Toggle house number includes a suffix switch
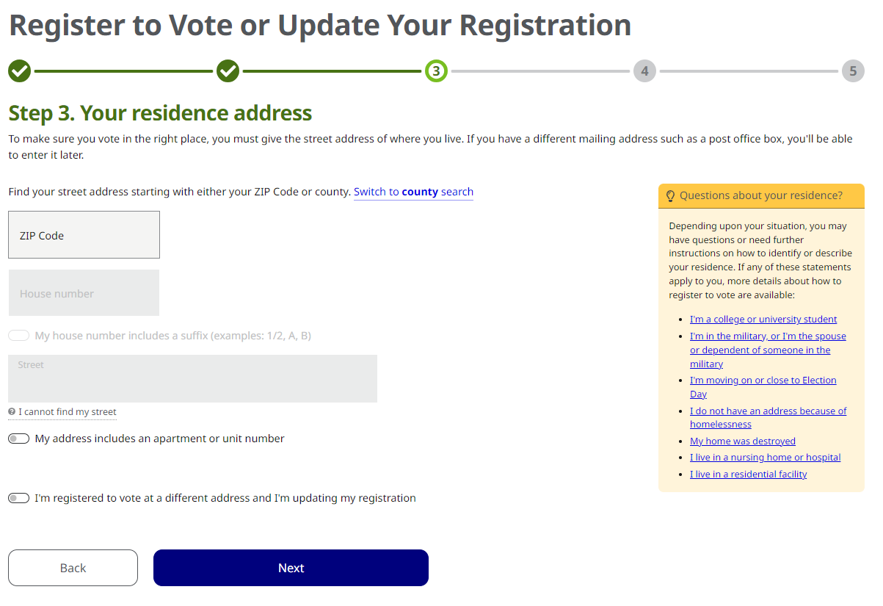 [x=18, y=336]
